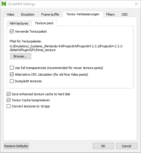Switch to the Video tab
The image size is (141, 153).
click(x=10, y=14)
